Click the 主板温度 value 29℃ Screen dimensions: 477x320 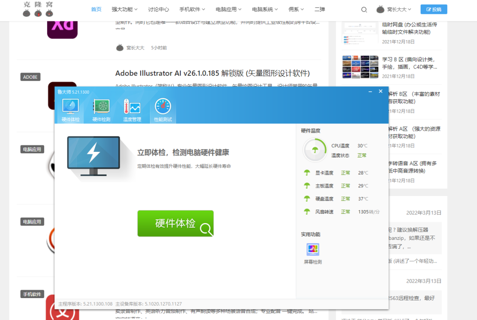point(363,185)
